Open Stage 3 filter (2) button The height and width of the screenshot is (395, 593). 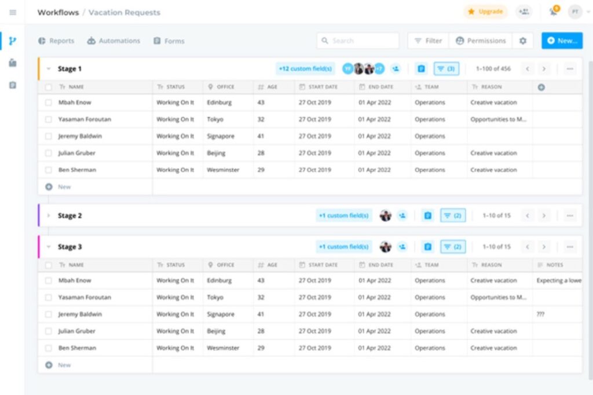pyautogui.click(x=453, y=247)
